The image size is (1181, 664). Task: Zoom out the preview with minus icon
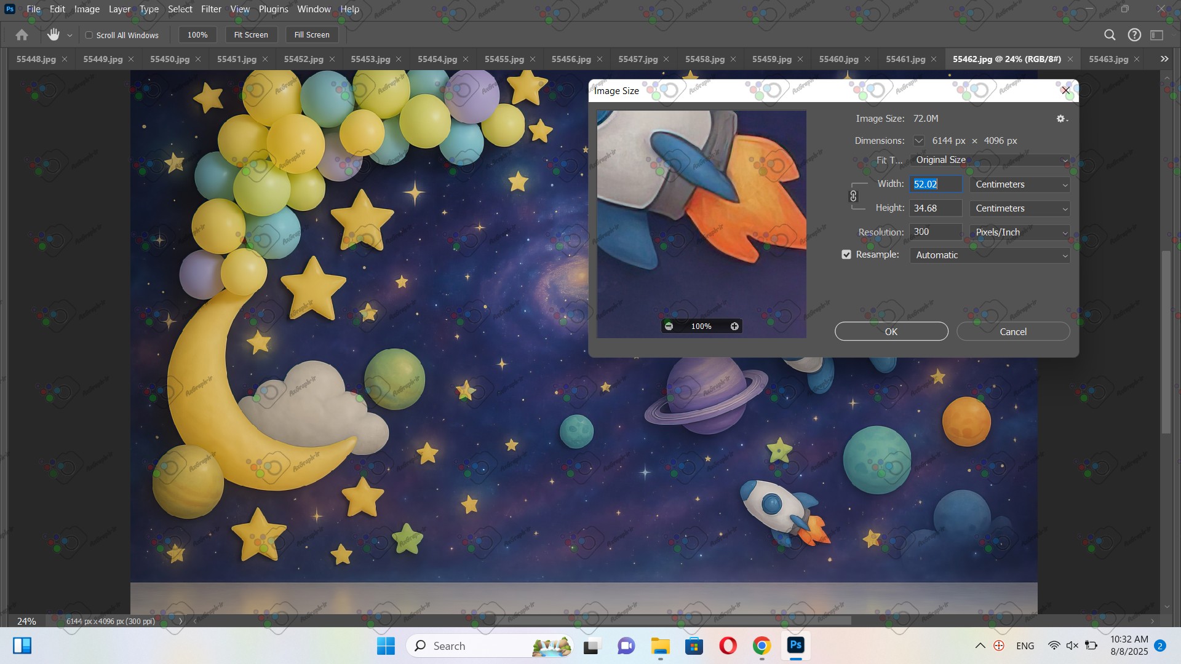coord(669,326)
